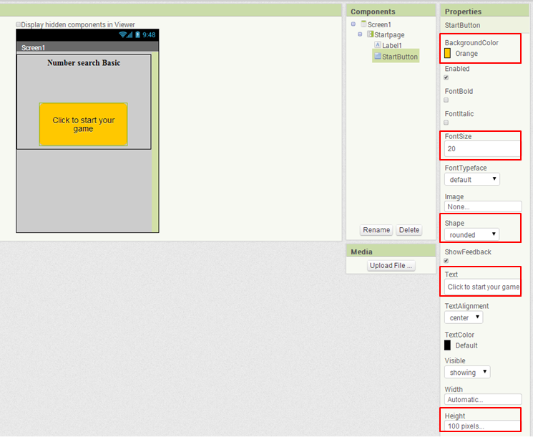The width and height of the screenshot is (533, 440).
Task: Click the Screen1 title bar in phone preview
Action: pyautogui.click(x=87, y=47)
